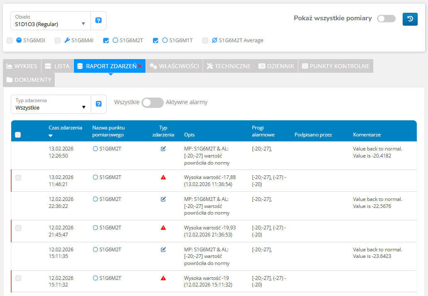Image resolution: width=428 pixels, height=296 pixels.
Task: Switch toggle to Aktywne alarmy
Action: 152,103
